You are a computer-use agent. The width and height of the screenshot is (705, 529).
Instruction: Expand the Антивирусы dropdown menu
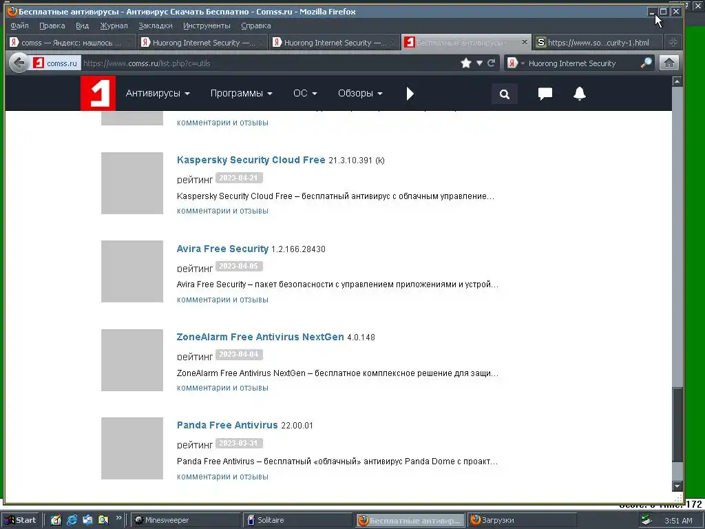[x=158, y=93]
